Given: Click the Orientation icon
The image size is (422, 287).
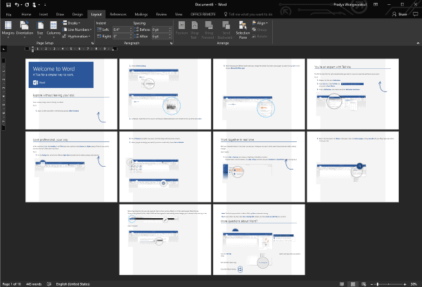Looking at the screenshot, I should [25, 29].
